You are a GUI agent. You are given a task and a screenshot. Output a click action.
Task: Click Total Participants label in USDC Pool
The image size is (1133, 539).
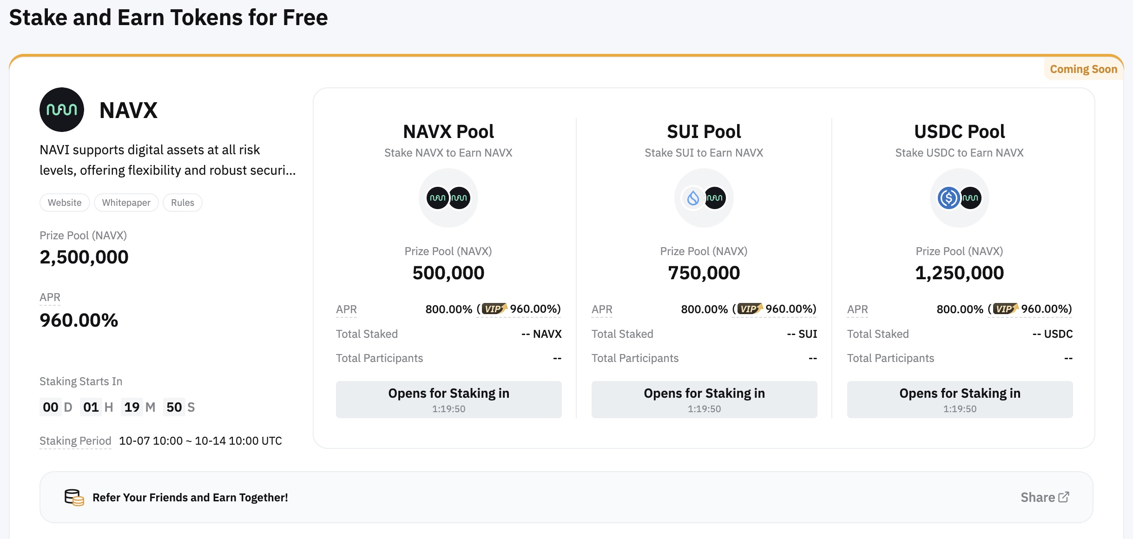click(x=891, y=358)
